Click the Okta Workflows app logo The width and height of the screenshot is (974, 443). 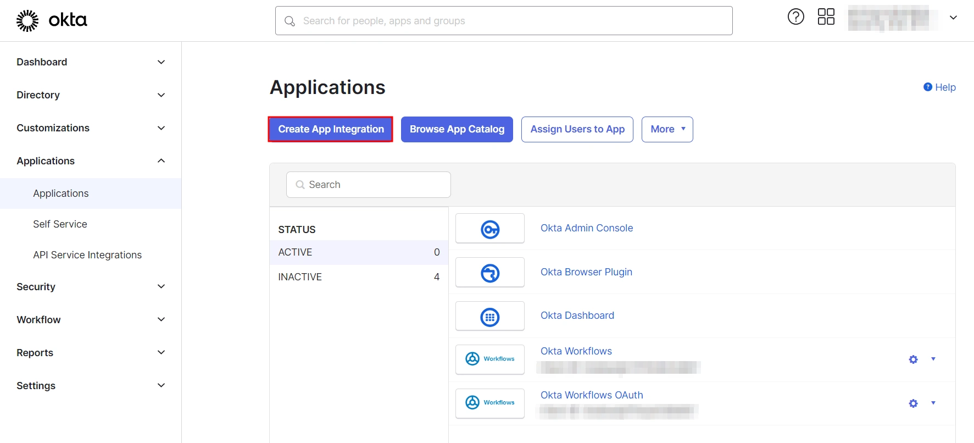pyautogui.click(x=490, y=359)
